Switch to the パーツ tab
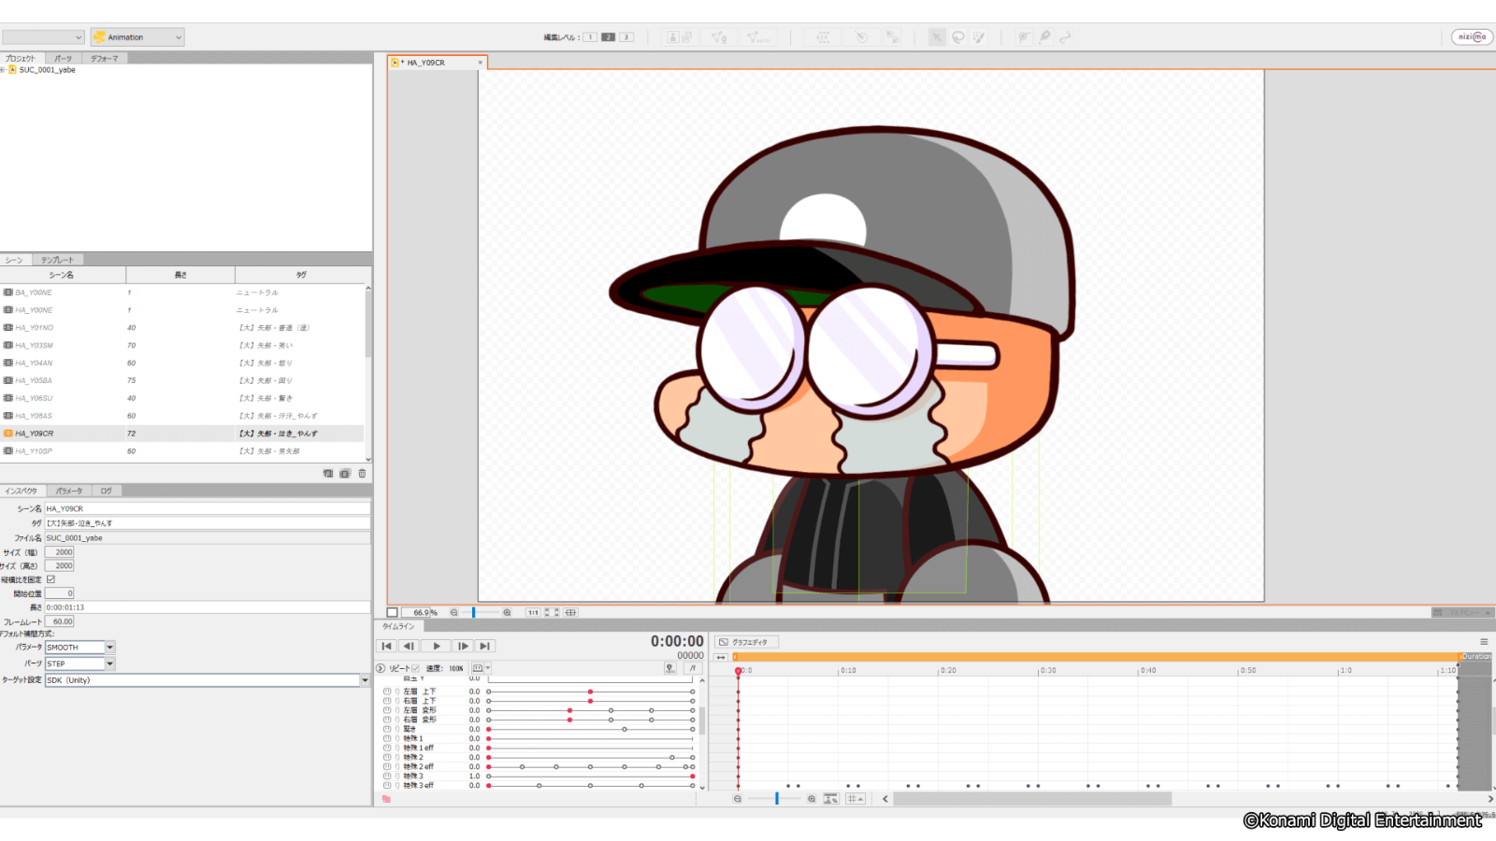The width and height of the screenshot is (1496, 841). (x=63, y=58)
